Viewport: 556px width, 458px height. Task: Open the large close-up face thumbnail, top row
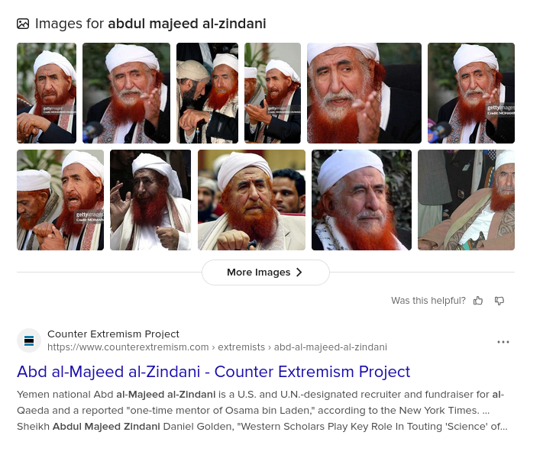[x=364, y=93]
